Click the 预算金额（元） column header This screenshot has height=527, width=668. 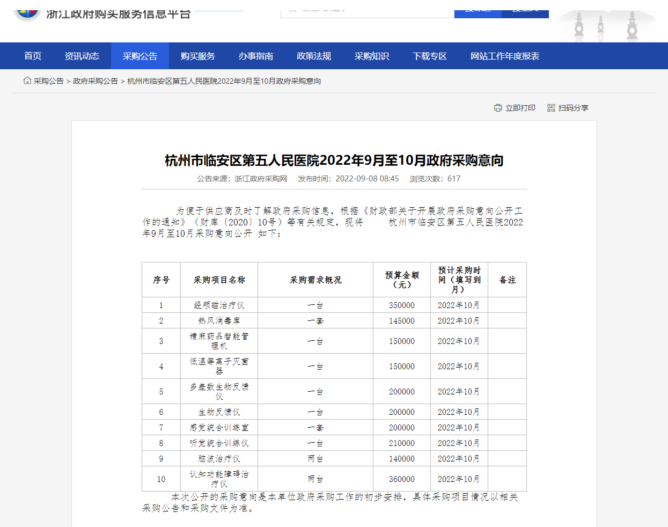tap(402, 280)
